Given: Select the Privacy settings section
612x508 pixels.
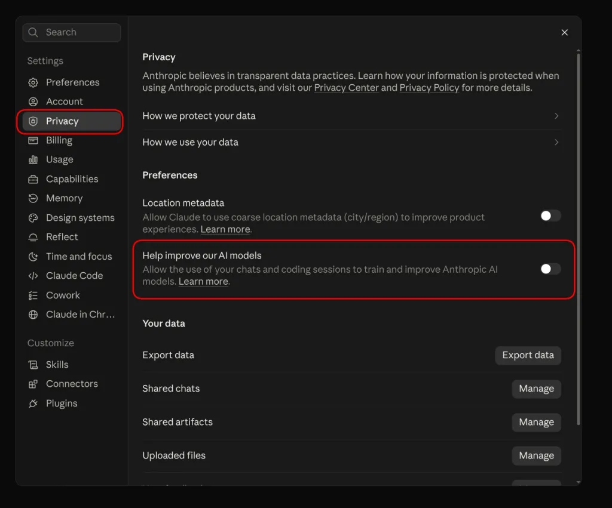Looking at the screenshot, I should 72,121.
